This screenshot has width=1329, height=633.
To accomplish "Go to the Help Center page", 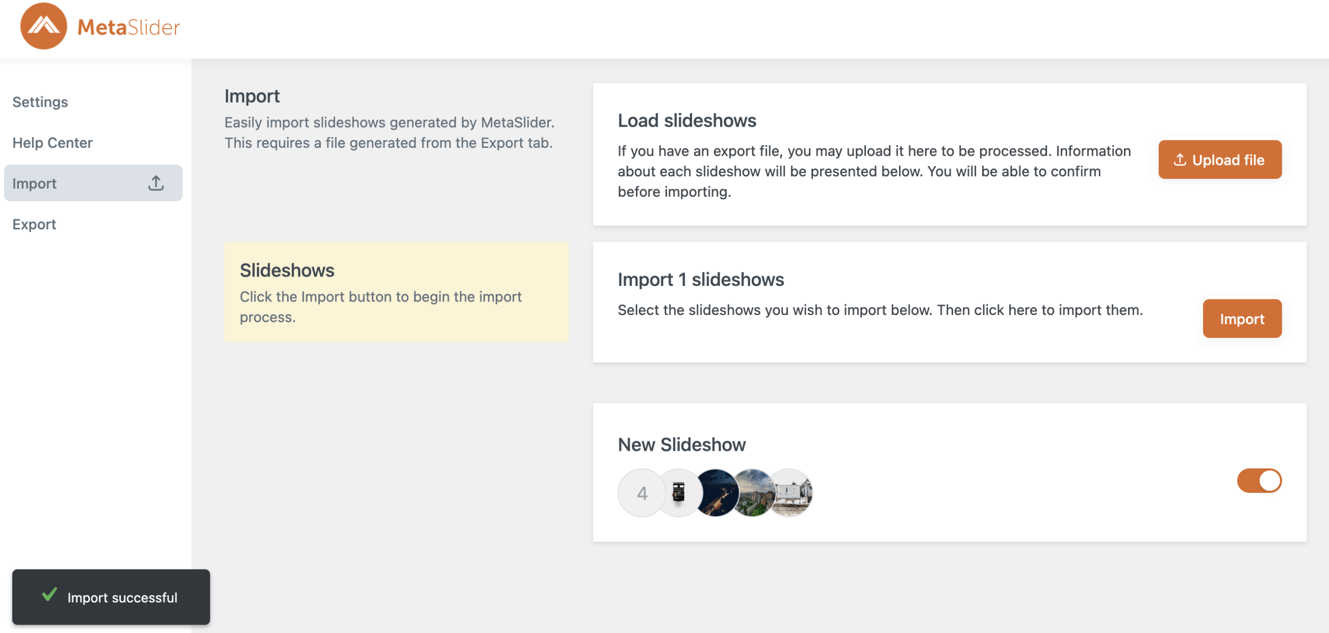I will click(x=52, y=143).
